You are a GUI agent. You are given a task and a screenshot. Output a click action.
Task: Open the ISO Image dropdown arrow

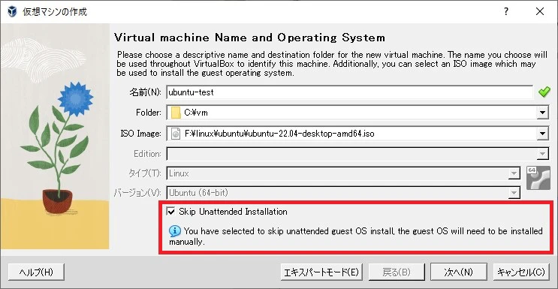click(x=542, y=134)
